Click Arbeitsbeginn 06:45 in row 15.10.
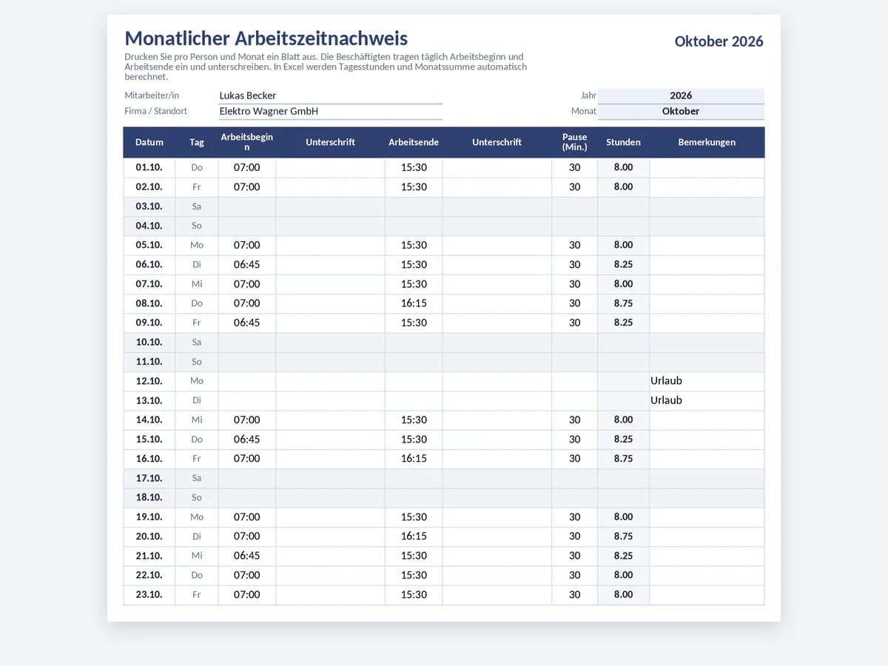This screenshot has width=888, height=666. pos(247,440)
